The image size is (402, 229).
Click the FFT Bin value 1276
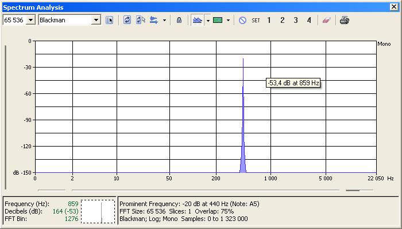(x=72, y=219)
